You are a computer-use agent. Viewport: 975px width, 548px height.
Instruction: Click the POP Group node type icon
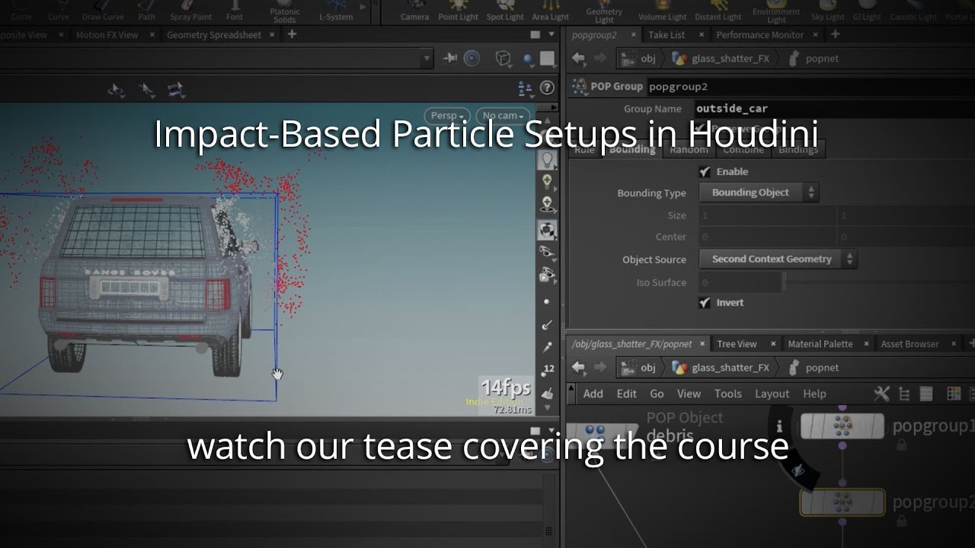[x=579, y=86]
